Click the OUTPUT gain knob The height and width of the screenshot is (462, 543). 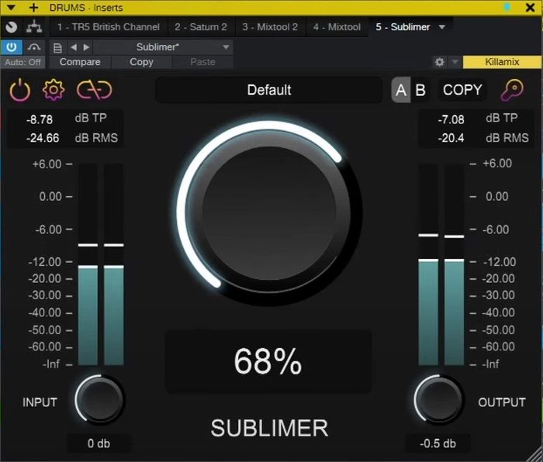tap(438, 400)
